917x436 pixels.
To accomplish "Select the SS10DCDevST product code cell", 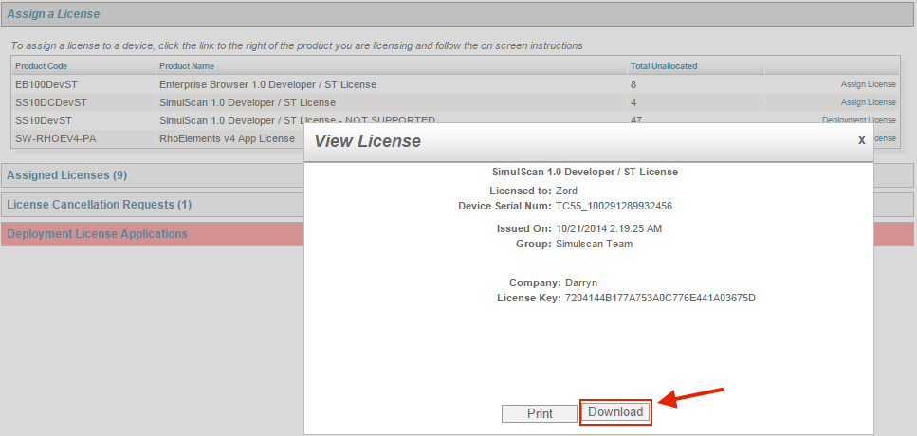I will [51, 102].
